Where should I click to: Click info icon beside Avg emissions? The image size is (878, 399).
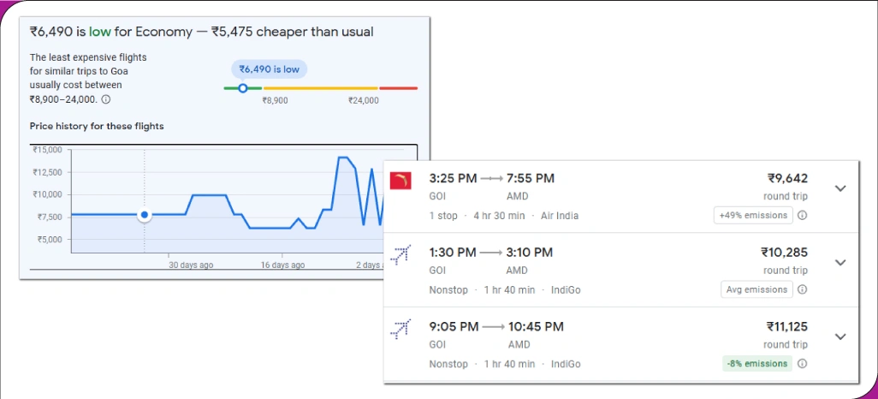tap(802, 289)
